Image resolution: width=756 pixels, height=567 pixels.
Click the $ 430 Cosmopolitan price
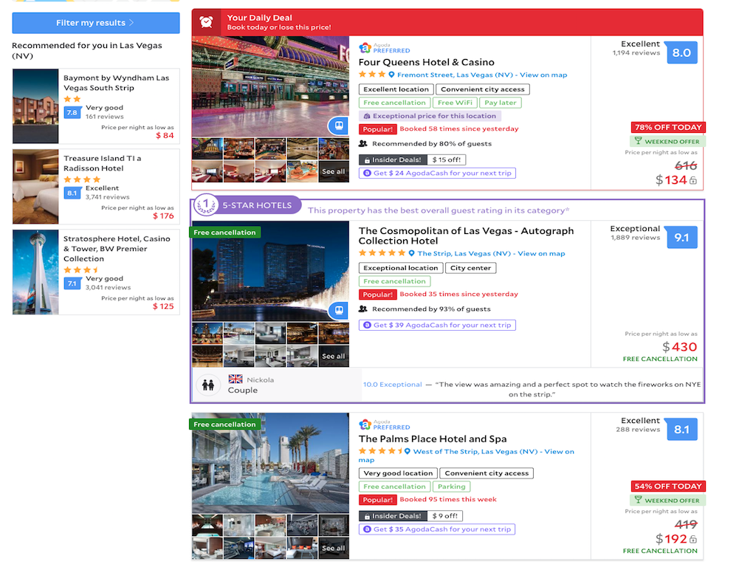[x=680, y=347]
